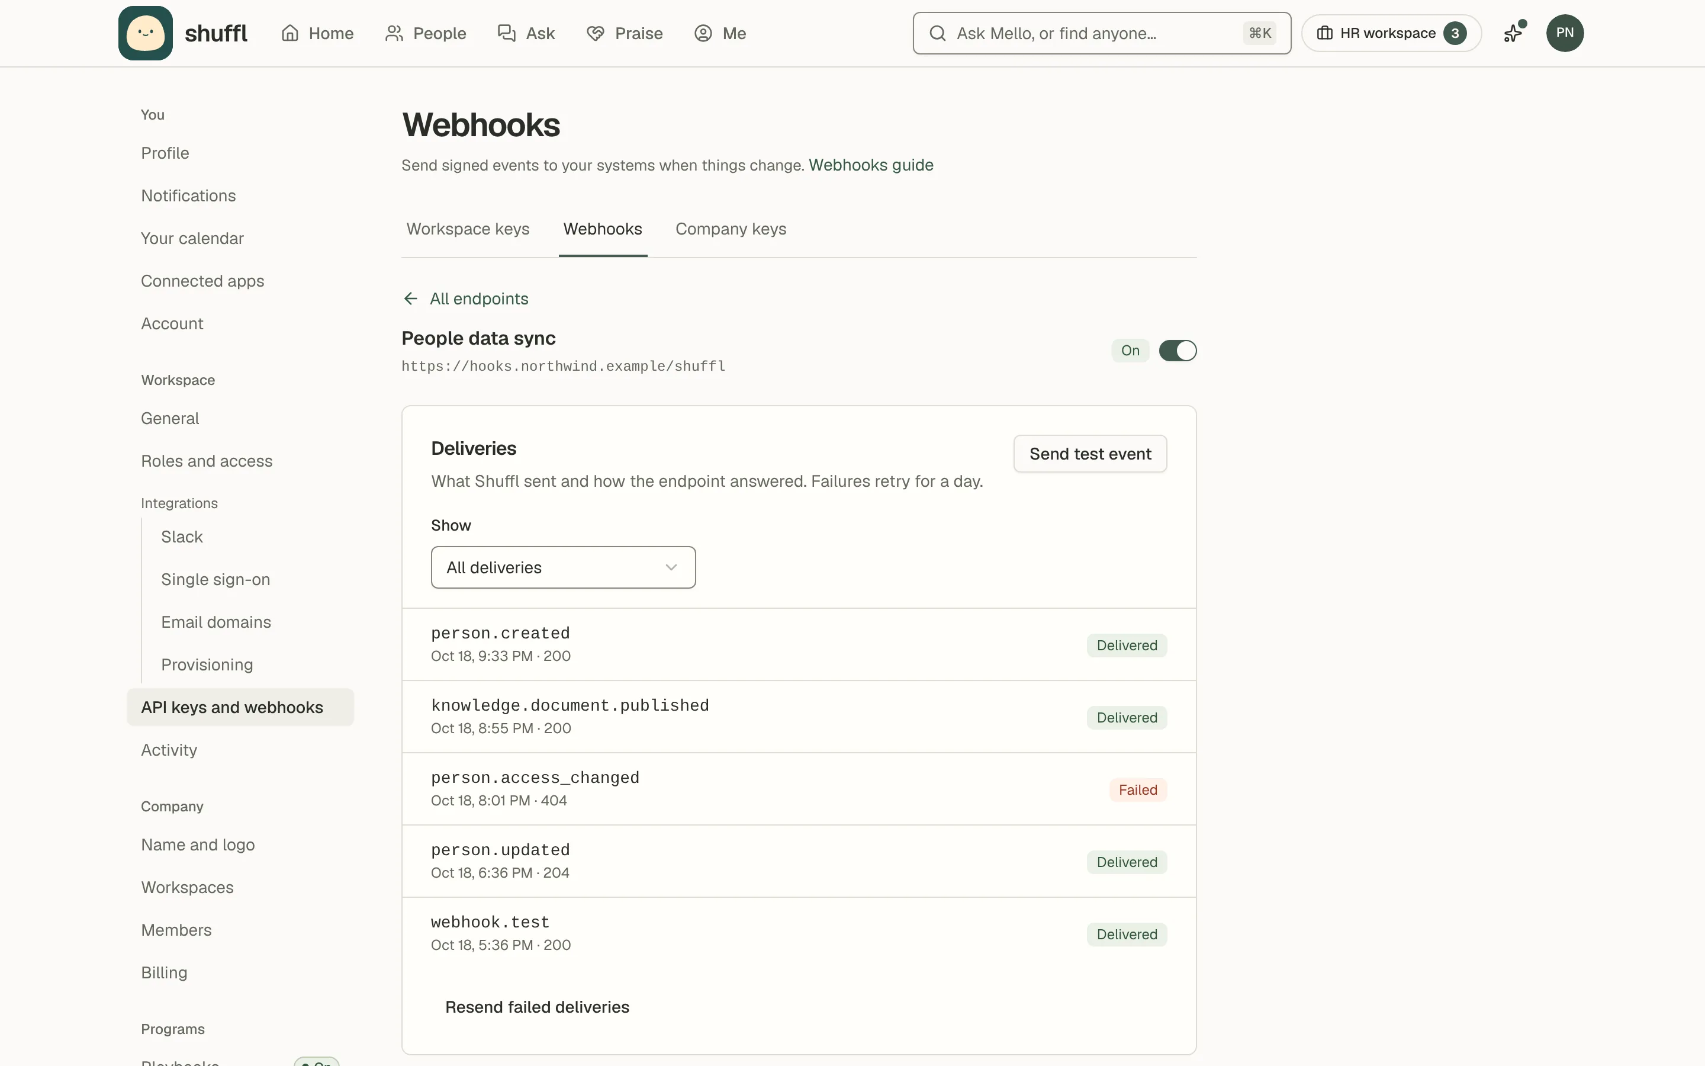This screenshot has height=1066, width=1705.
Task: Open the PN user avatar menu
Action: [1565, 33]
